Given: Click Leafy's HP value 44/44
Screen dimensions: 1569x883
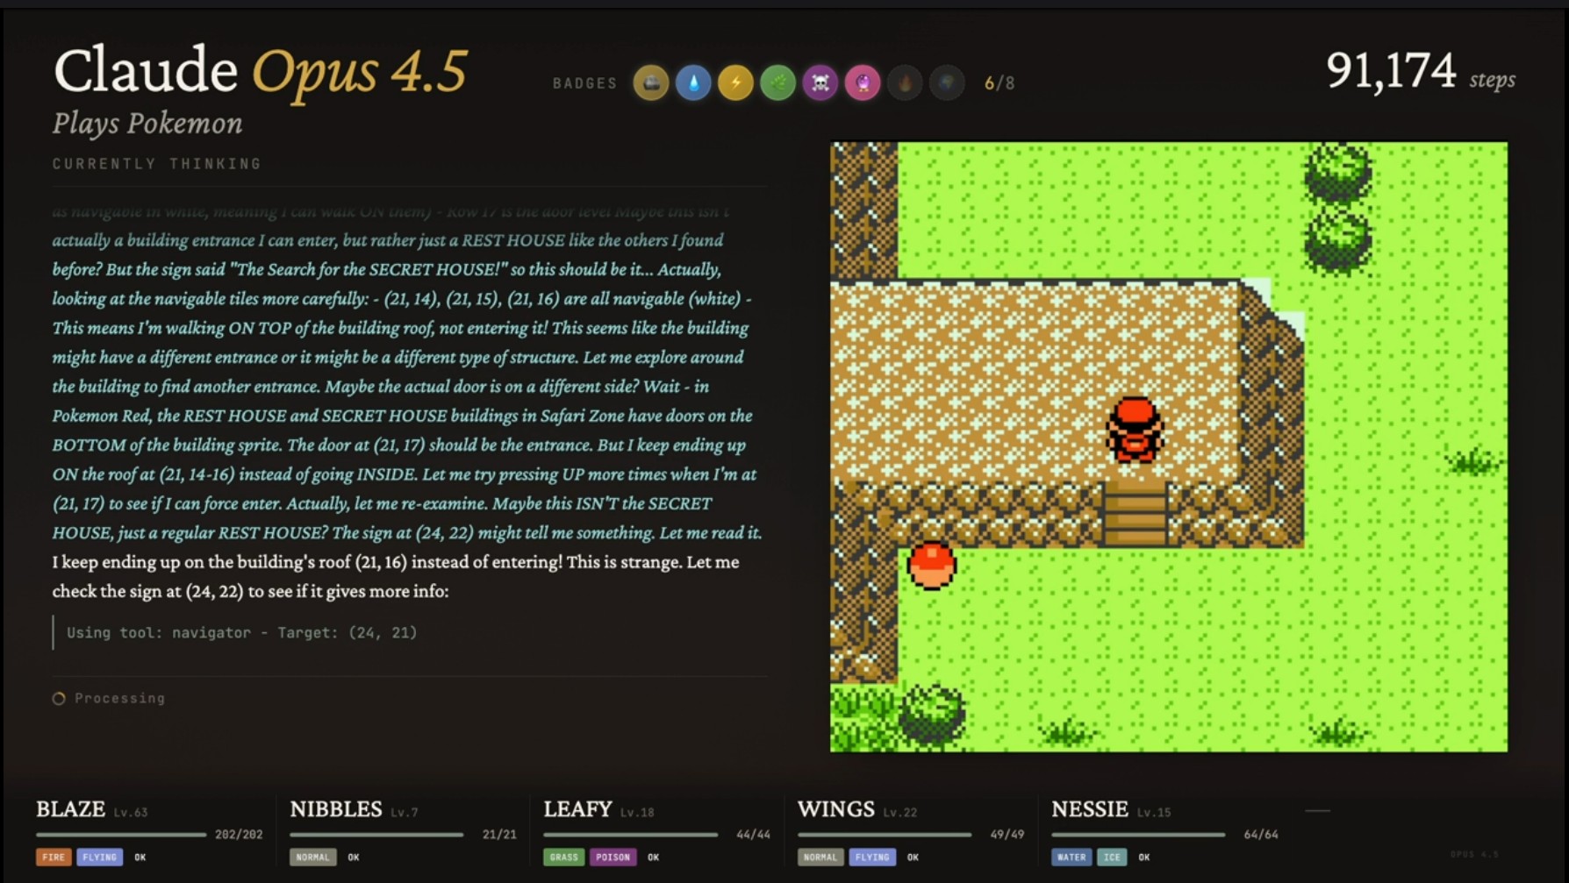Looking at the screenshot, I should pyautogui.click(x=753, y=835).
